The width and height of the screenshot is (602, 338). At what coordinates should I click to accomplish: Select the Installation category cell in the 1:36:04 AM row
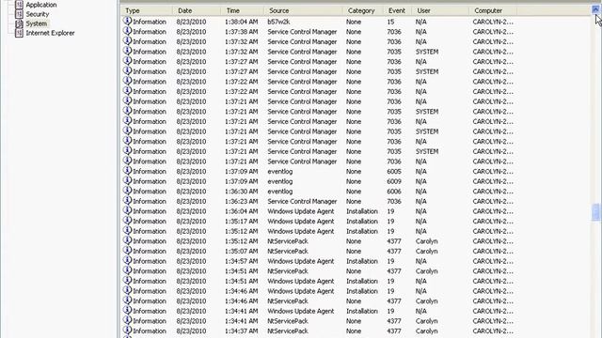tap(362, 211)
